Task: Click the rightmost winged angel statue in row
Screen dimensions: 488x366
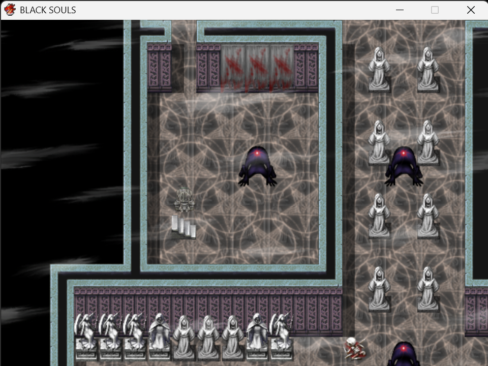Action: [281, 335]
